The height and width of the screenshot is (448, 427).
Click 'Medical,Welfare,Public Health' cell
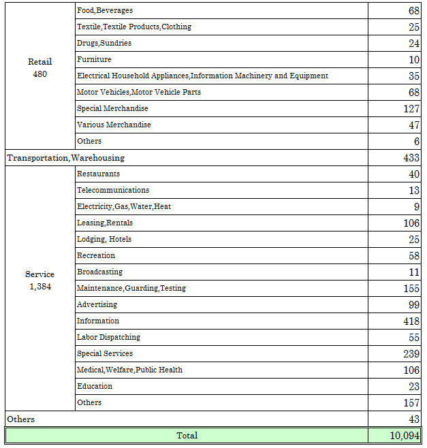click(221, 370)
